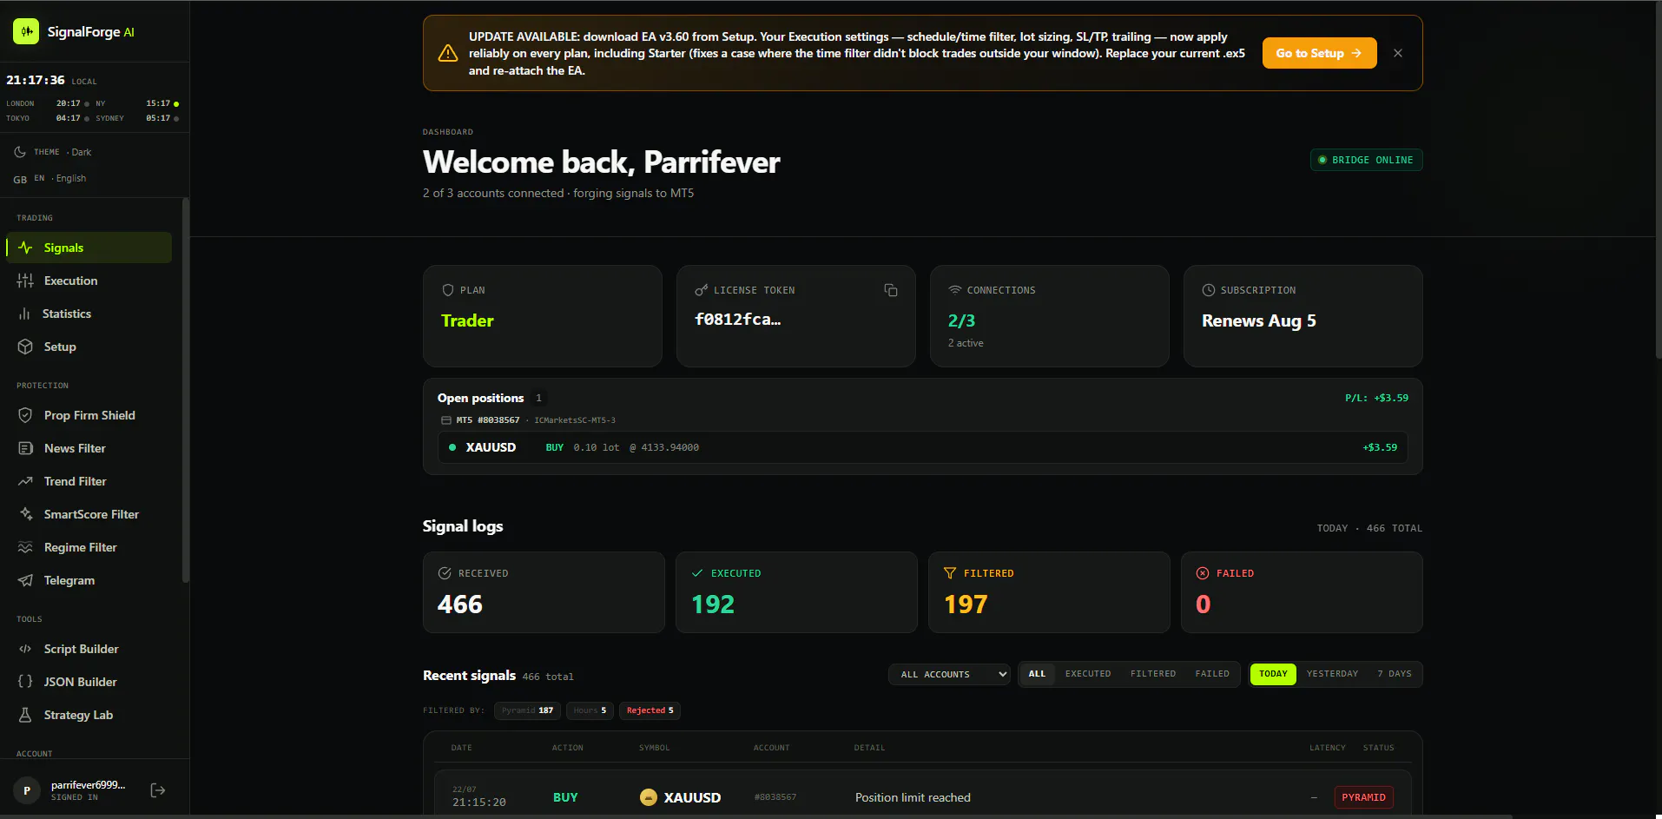The image size is (1662, 819).
Task: Switch to the 7 Days range
Action: (1395, 674)
